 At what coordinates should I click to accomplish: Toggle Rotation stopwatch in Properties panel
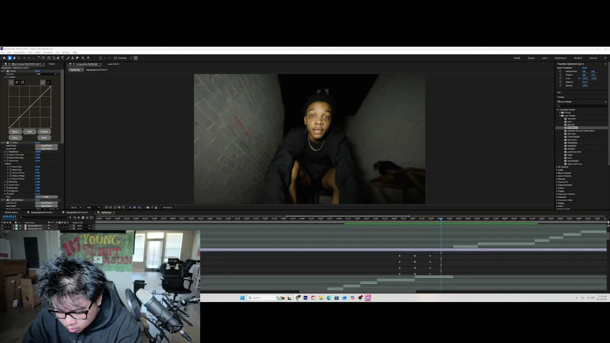coord(560,82)
